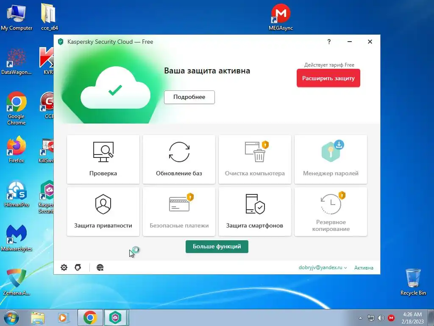Select MEGAsync desktop shortcut
The width and height of the screenshot is (434, 326).
coord(281,17)
